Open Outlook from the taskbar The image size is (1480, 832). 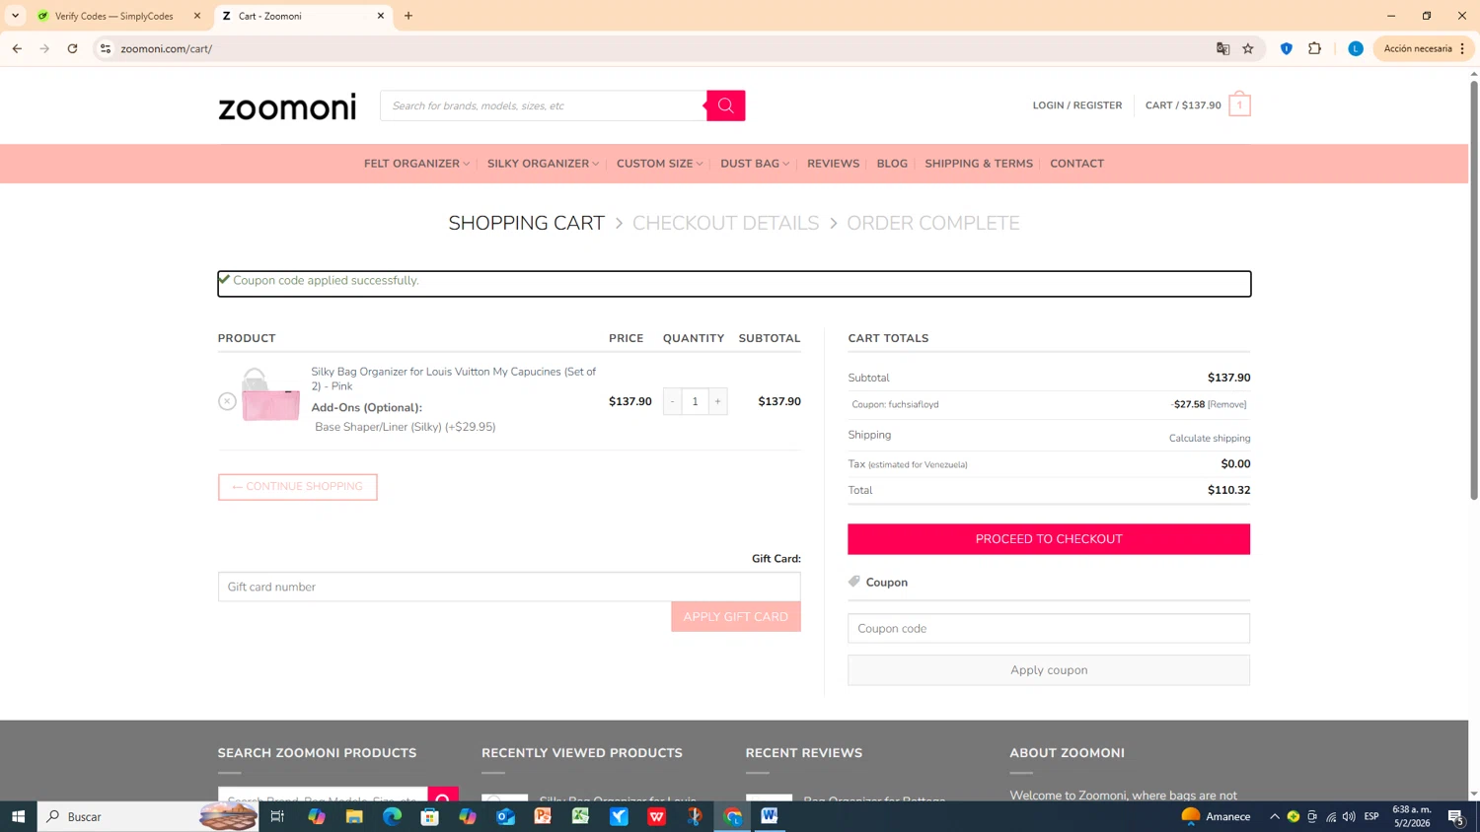(x=505, y=816)
